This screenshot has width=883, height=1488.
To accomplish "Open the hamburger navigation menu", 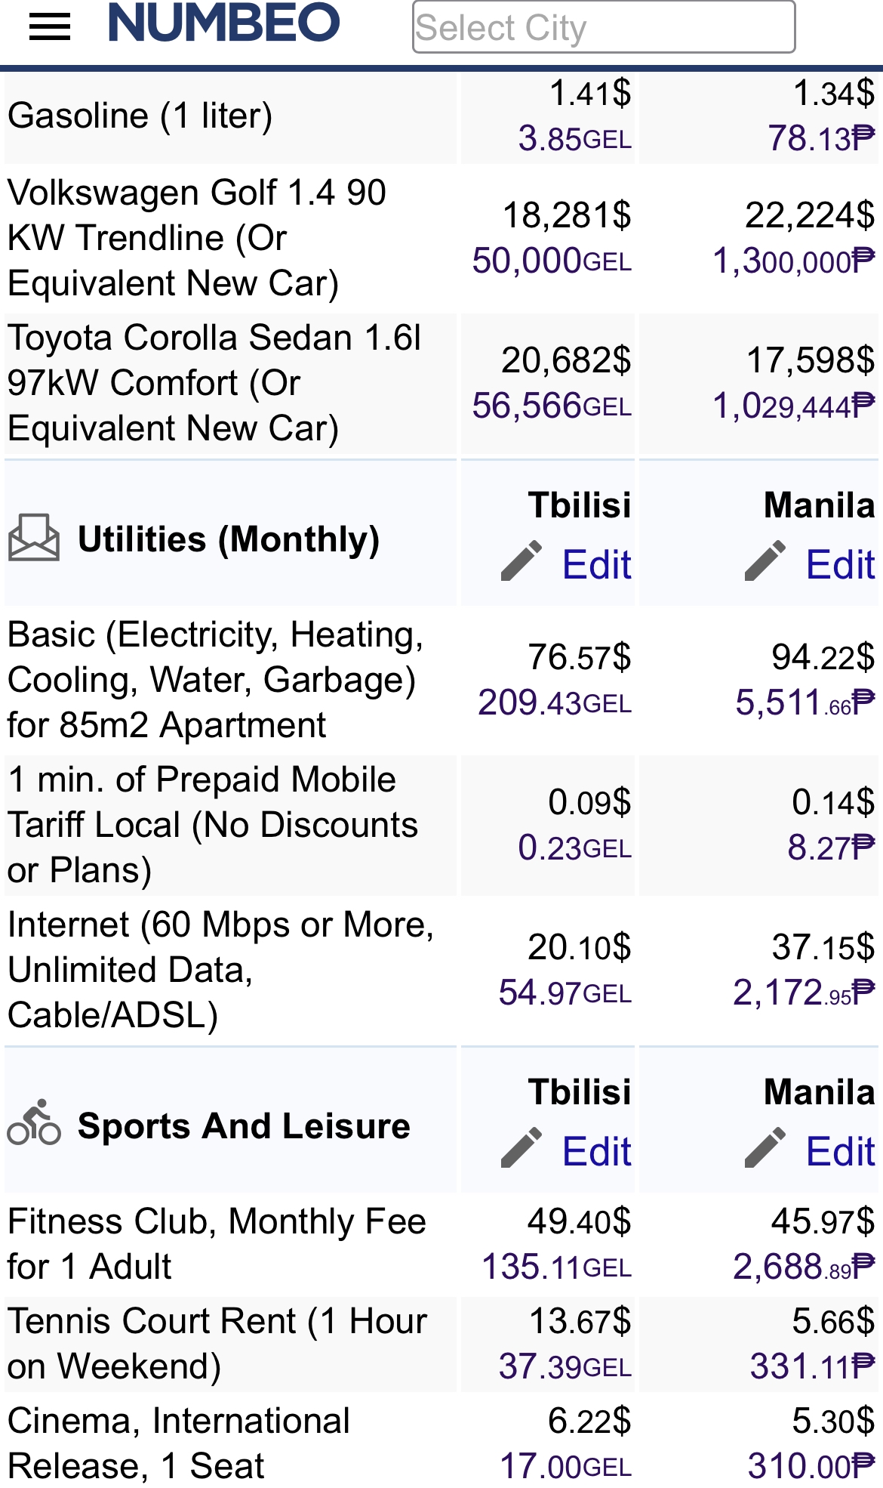I will pyautogui.click(x=50, y=27).
